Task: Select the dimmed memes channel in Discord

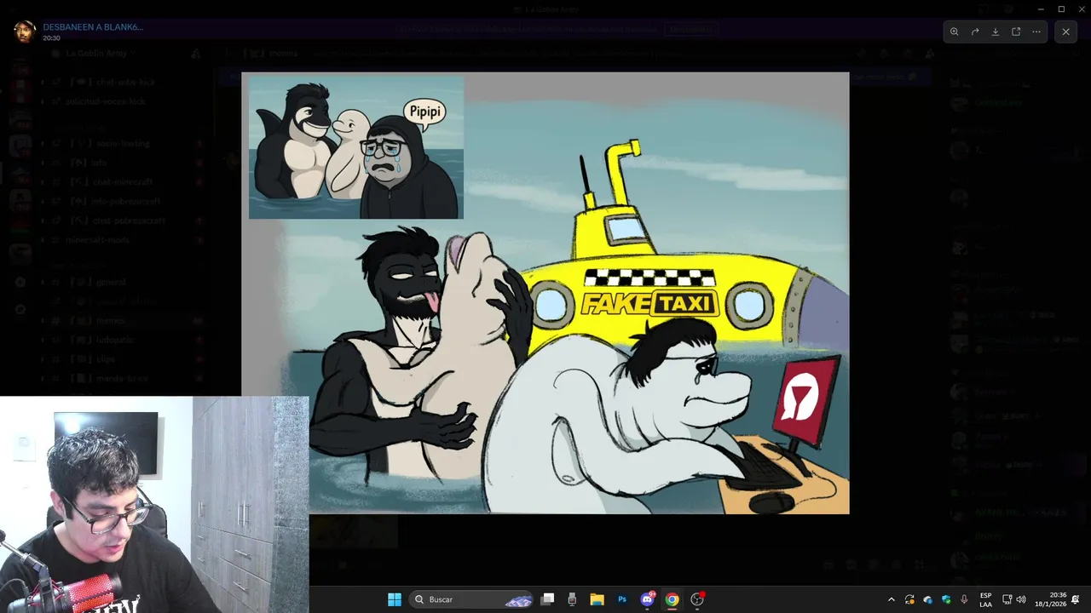Action: (124, 320)
